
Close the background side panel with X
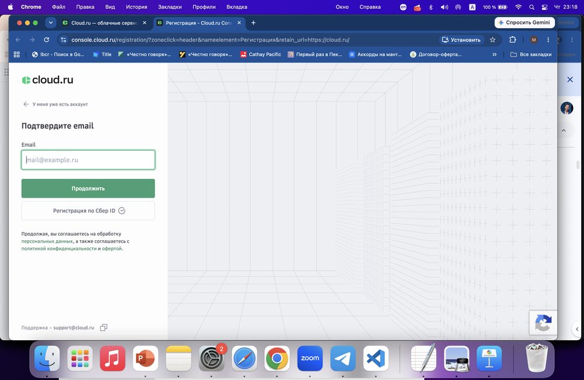coord(570,80)
